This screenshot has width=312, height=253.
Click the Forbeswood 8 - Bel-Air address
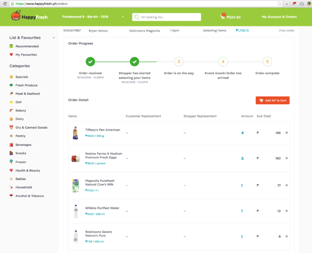(85, 17)
